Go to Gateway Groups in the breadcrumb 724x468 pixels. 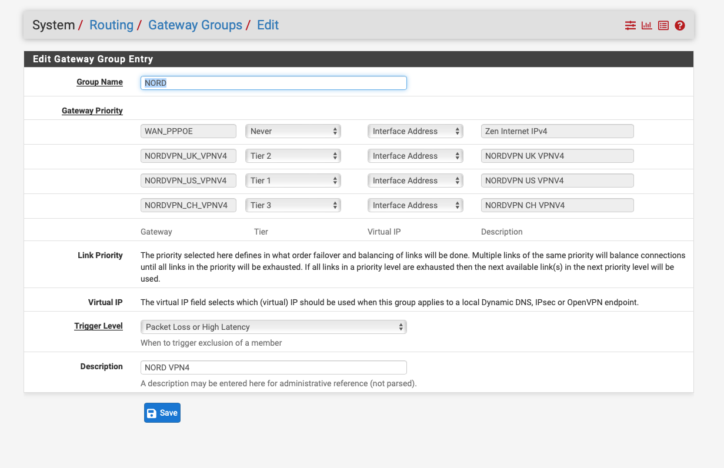[195, 25]
